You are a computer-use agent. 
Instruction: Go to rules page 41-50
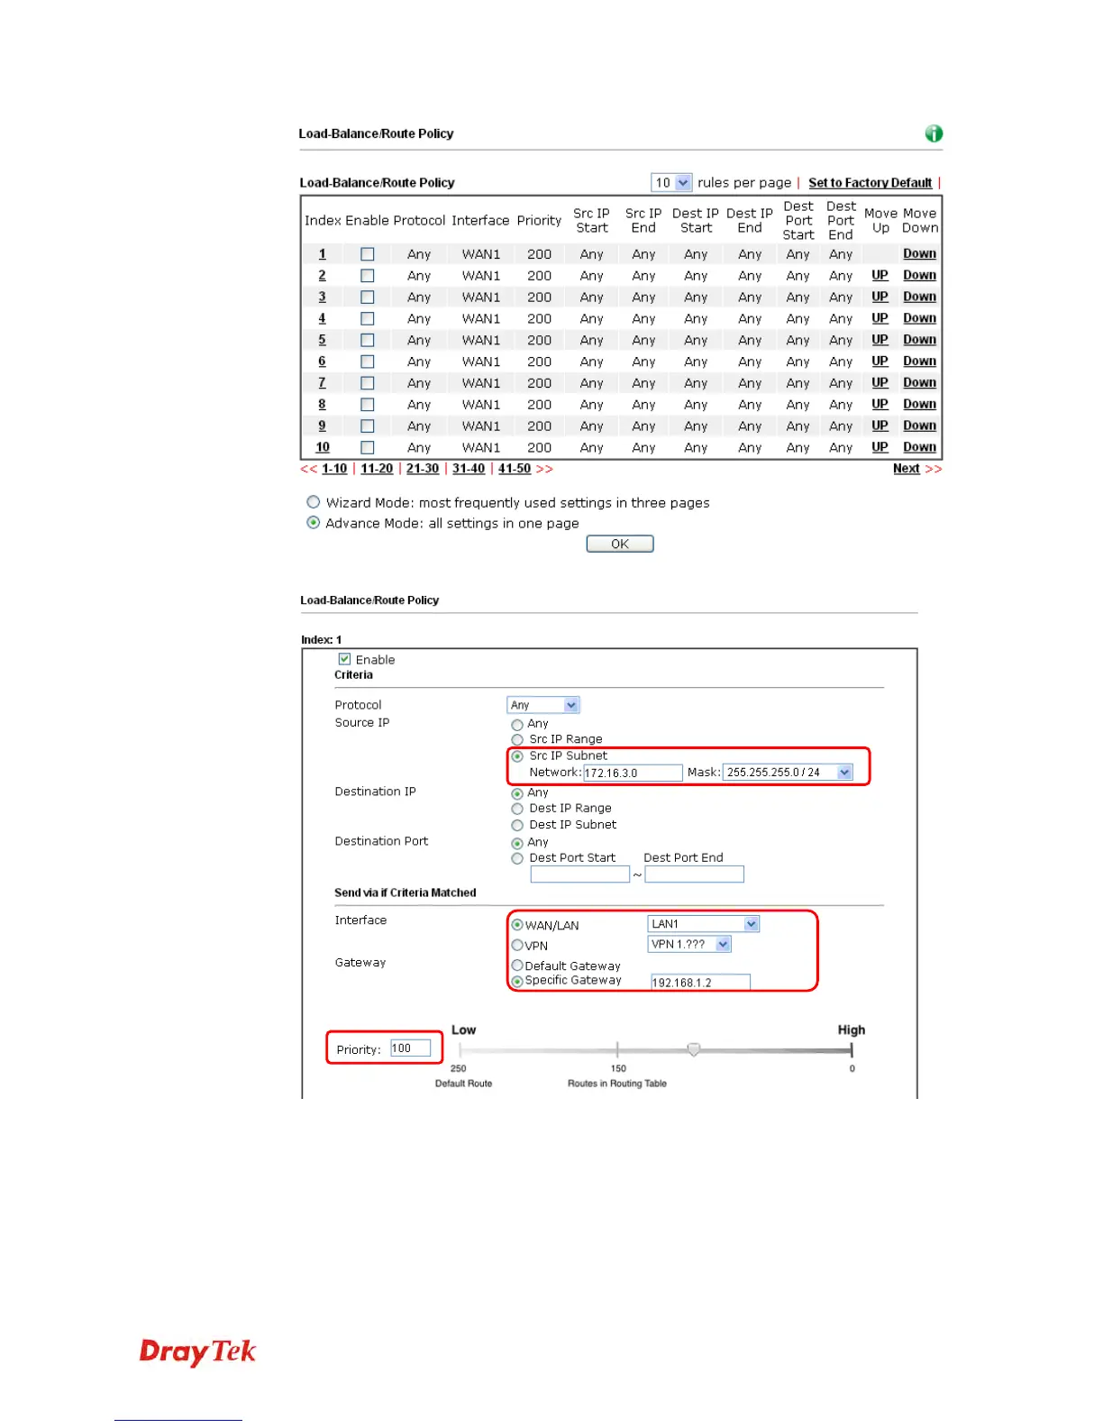pos(515,469)
